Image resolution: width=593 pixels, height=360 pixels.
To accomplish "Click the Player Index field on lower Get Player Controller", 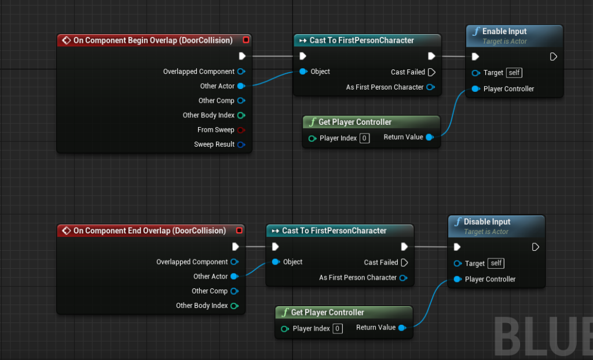I will (x=337, y=329).
